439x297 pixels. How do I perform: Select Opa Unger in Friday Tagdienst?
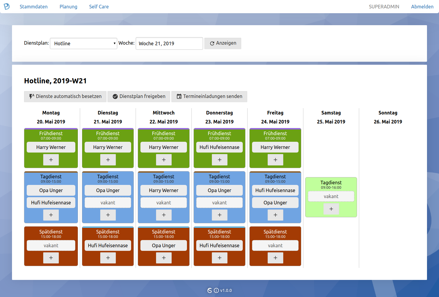(x=275, y=203)
